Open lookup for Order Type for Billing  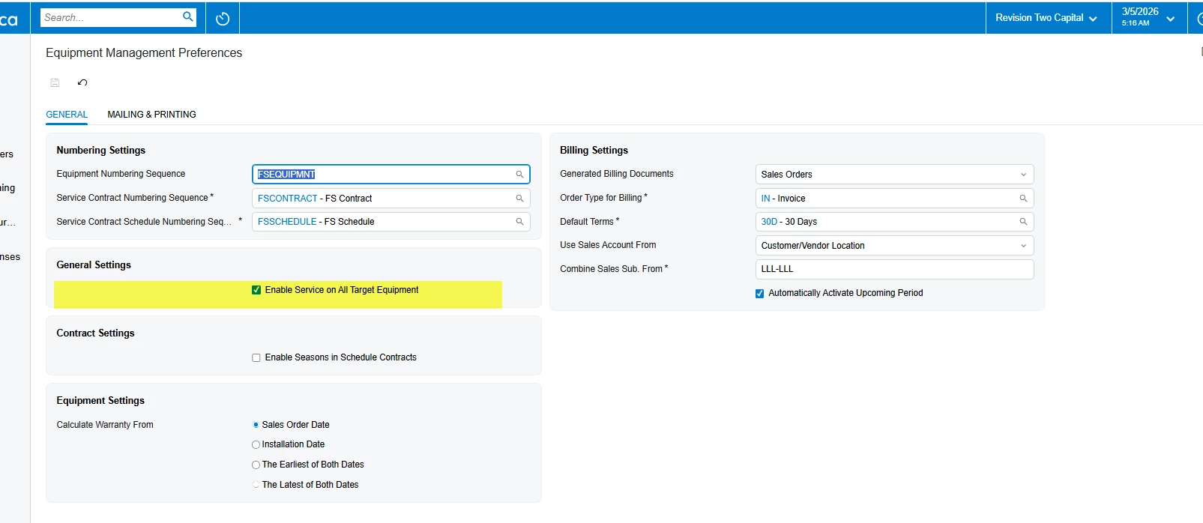pos(1023,199)
